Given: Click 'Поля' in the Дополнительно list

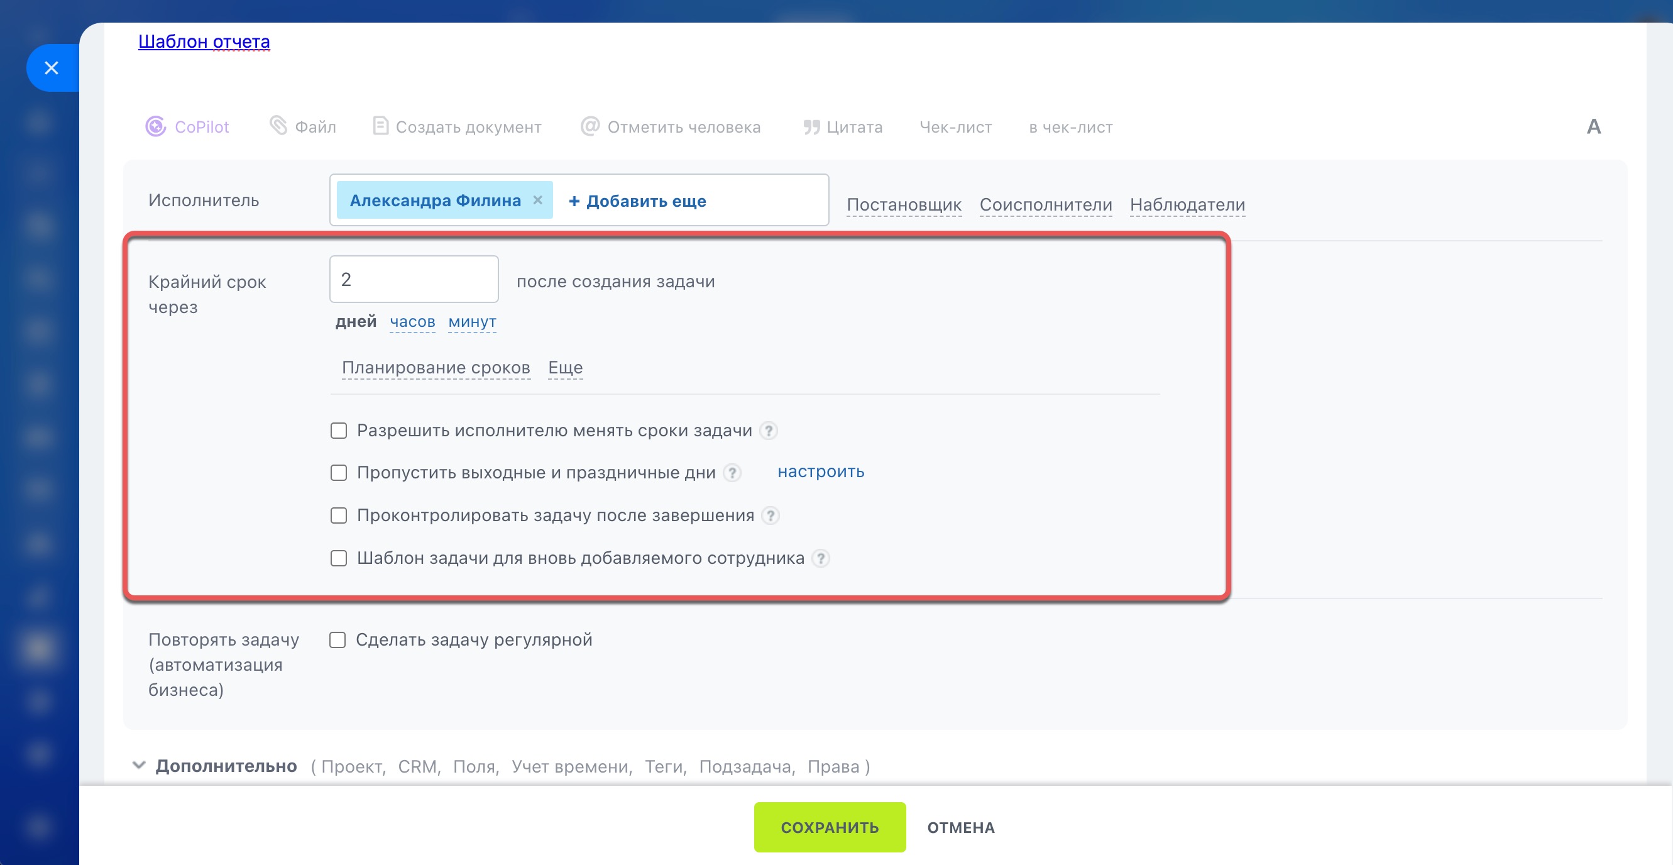Looking at the screenshot, I should 473,766.
